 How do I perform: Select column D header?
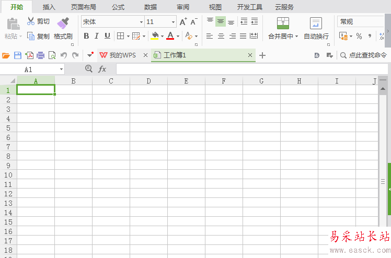click(148, 81)
